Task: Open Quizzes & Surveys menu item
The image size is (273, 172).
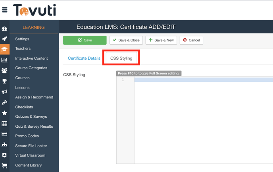Action: (31, 117)
